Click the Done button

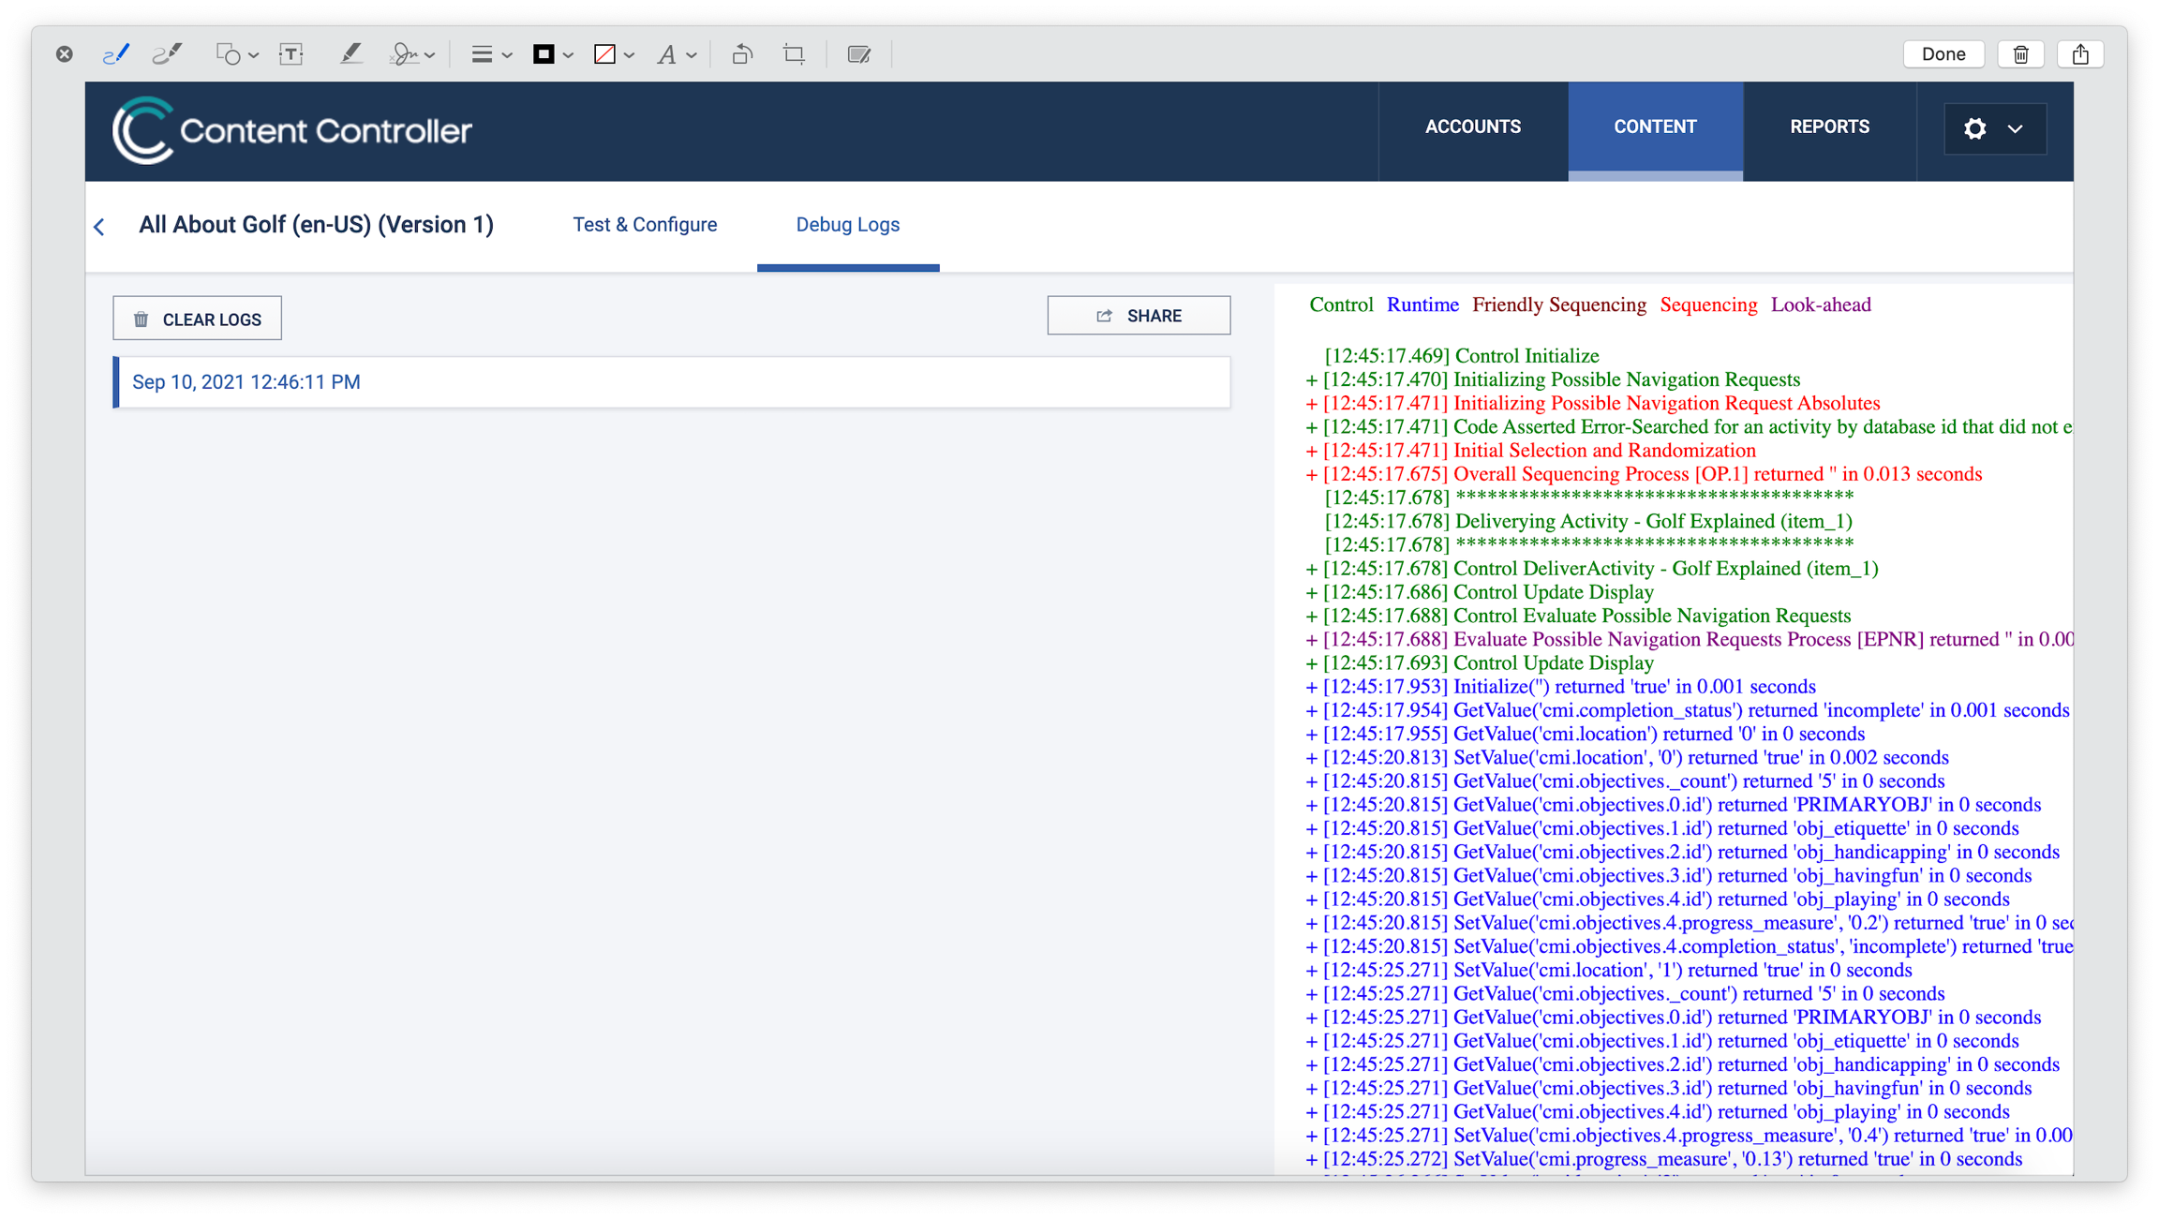coord(1943,54)
